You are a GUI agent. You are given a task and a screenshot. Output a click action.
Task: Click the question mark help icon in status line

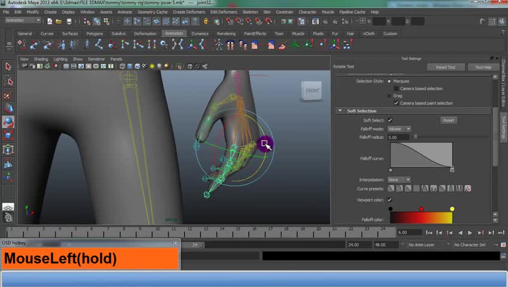tap(195, 22)
